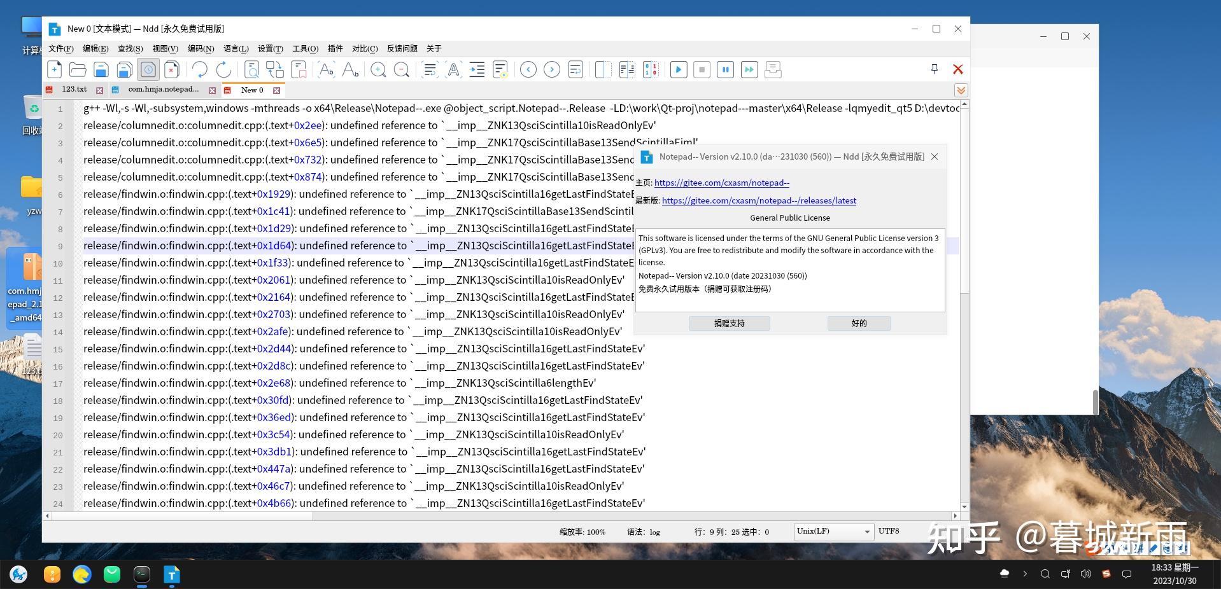This screenshot has height=589, width=1221.
Task: Zoom in with the plus magnifier
Action: (x=378, y=69)
